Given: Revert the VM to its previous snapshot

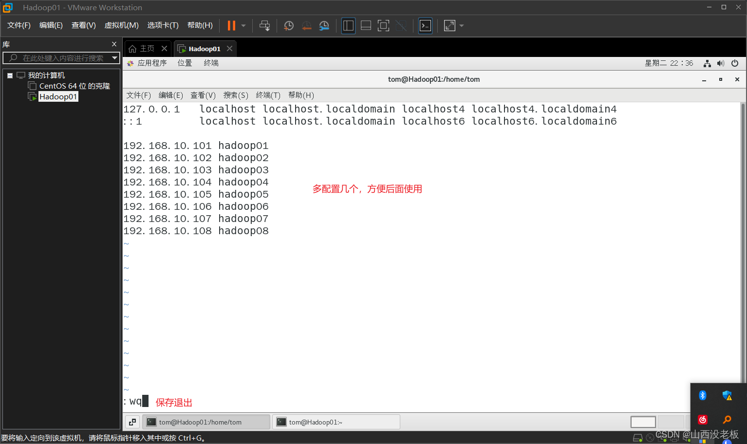Looking at the screenshot, I should tap(306, 26).
